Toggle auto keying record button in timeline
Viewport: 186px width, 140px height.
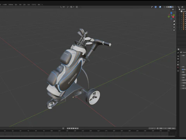tap(63, 128)
